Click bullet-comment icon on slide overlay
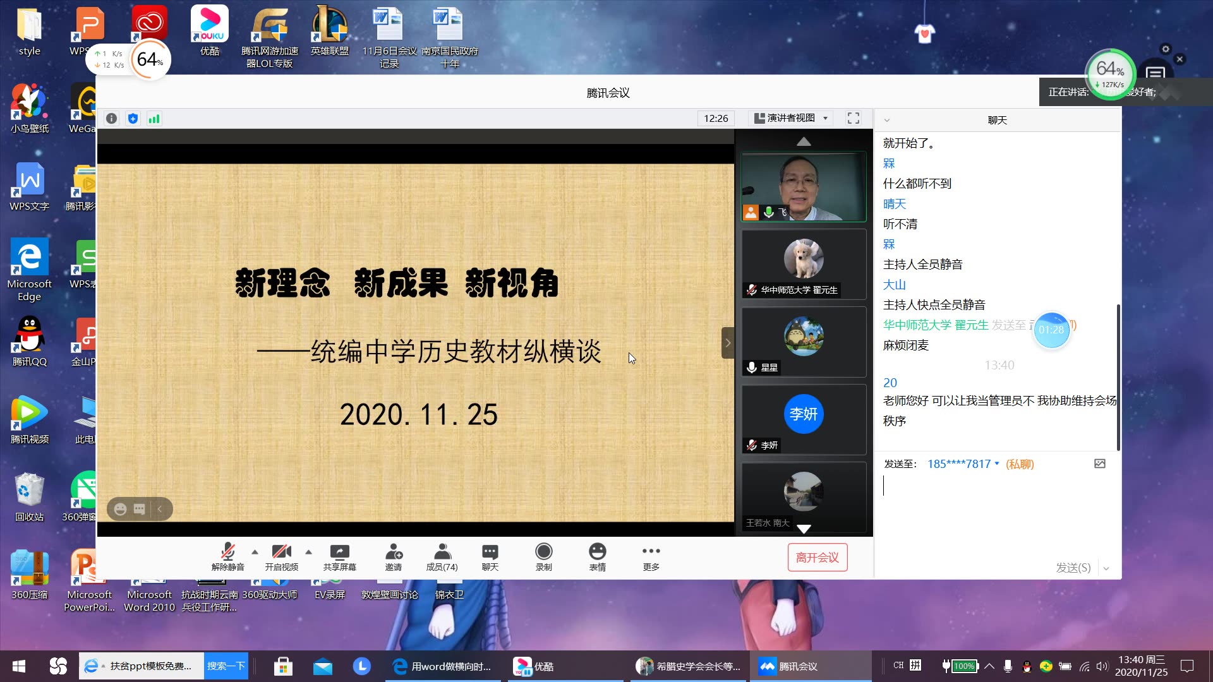Screen dimensions: 1213x682 pos(140,509)
